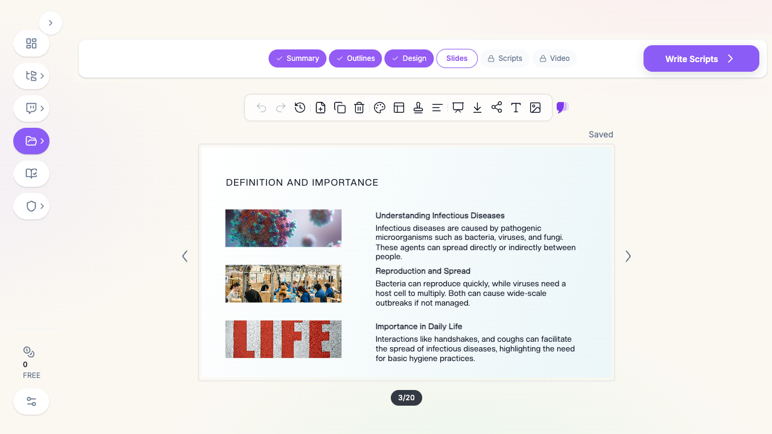Click slide title Definition and Importance
Viewport: 772px width, 434px height.
click(302, 183)
